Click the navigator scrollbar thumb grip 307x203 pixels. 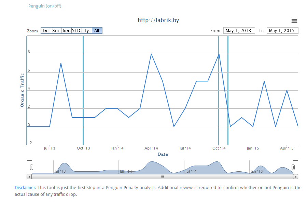click(x=162, y=176)
